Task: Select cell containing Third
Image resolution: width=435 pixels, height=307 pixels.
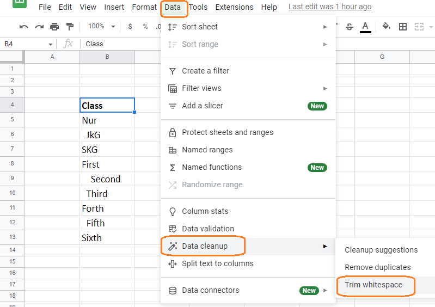Action: (107, 194)
